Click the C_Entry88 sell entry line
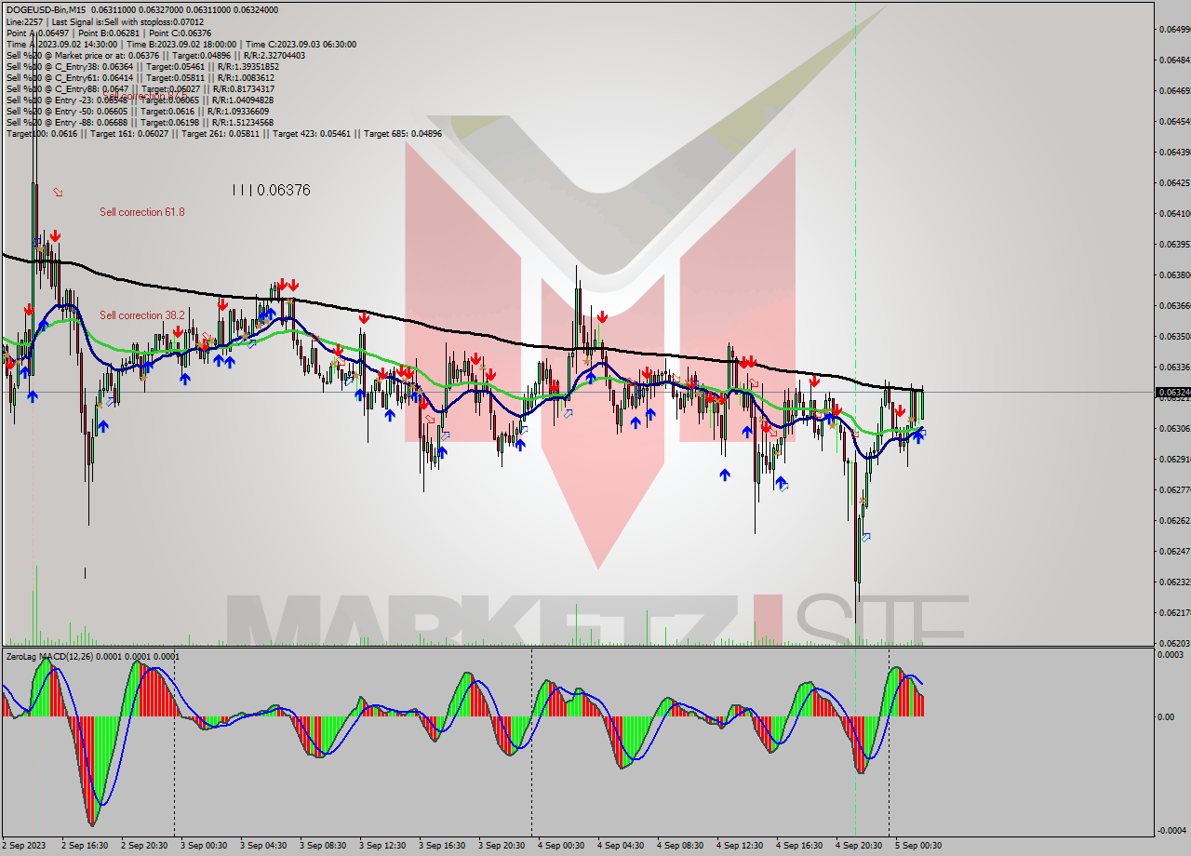Image resolution: width=1191 pixels, height=856 pixels. (141, 88)
